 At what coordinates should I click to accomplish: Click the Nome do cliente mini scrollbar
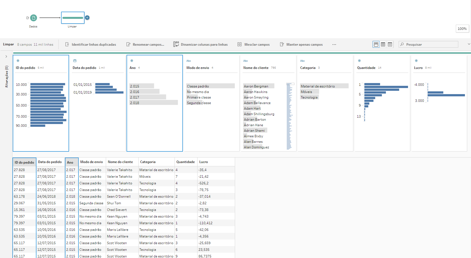coord(289,116)
